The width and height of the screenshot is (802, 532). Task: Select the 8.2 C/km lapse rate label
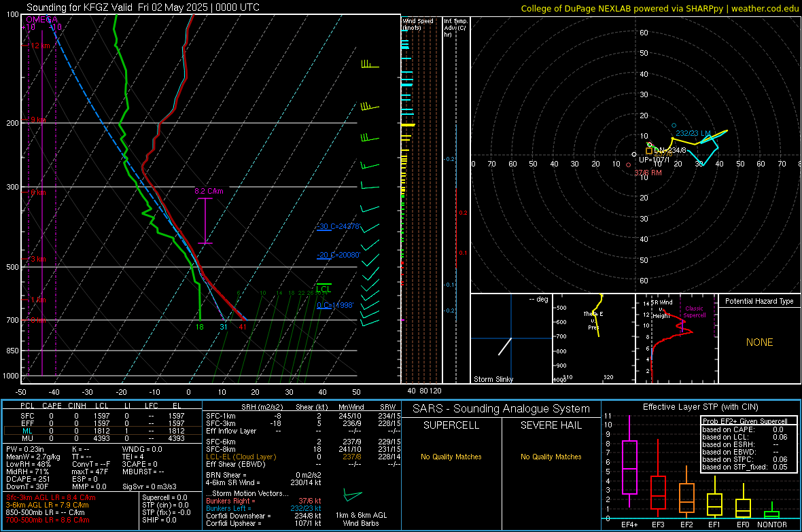(209, 191)
